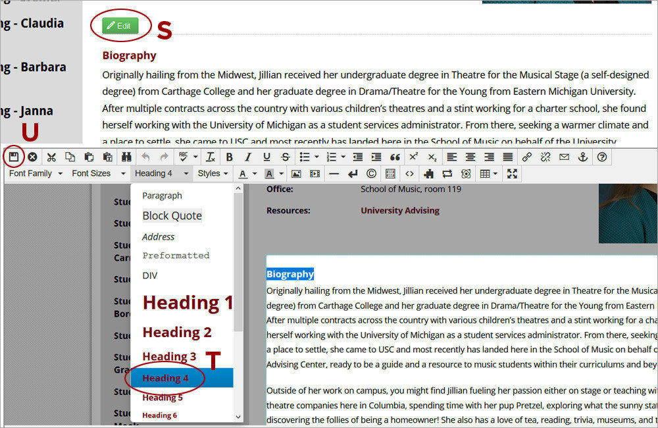The width and height of the screenshot is (658, 428).
Task: Insert a snippet with puzzle piece icon
Action: tap(428, 174)
